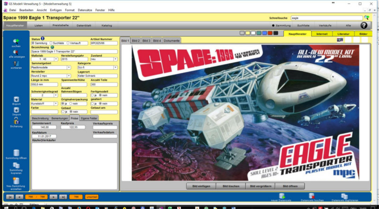Select Sammlung filter radio in top bar
This screenshot has height=209, width=379.
click(x=273, y=25)
